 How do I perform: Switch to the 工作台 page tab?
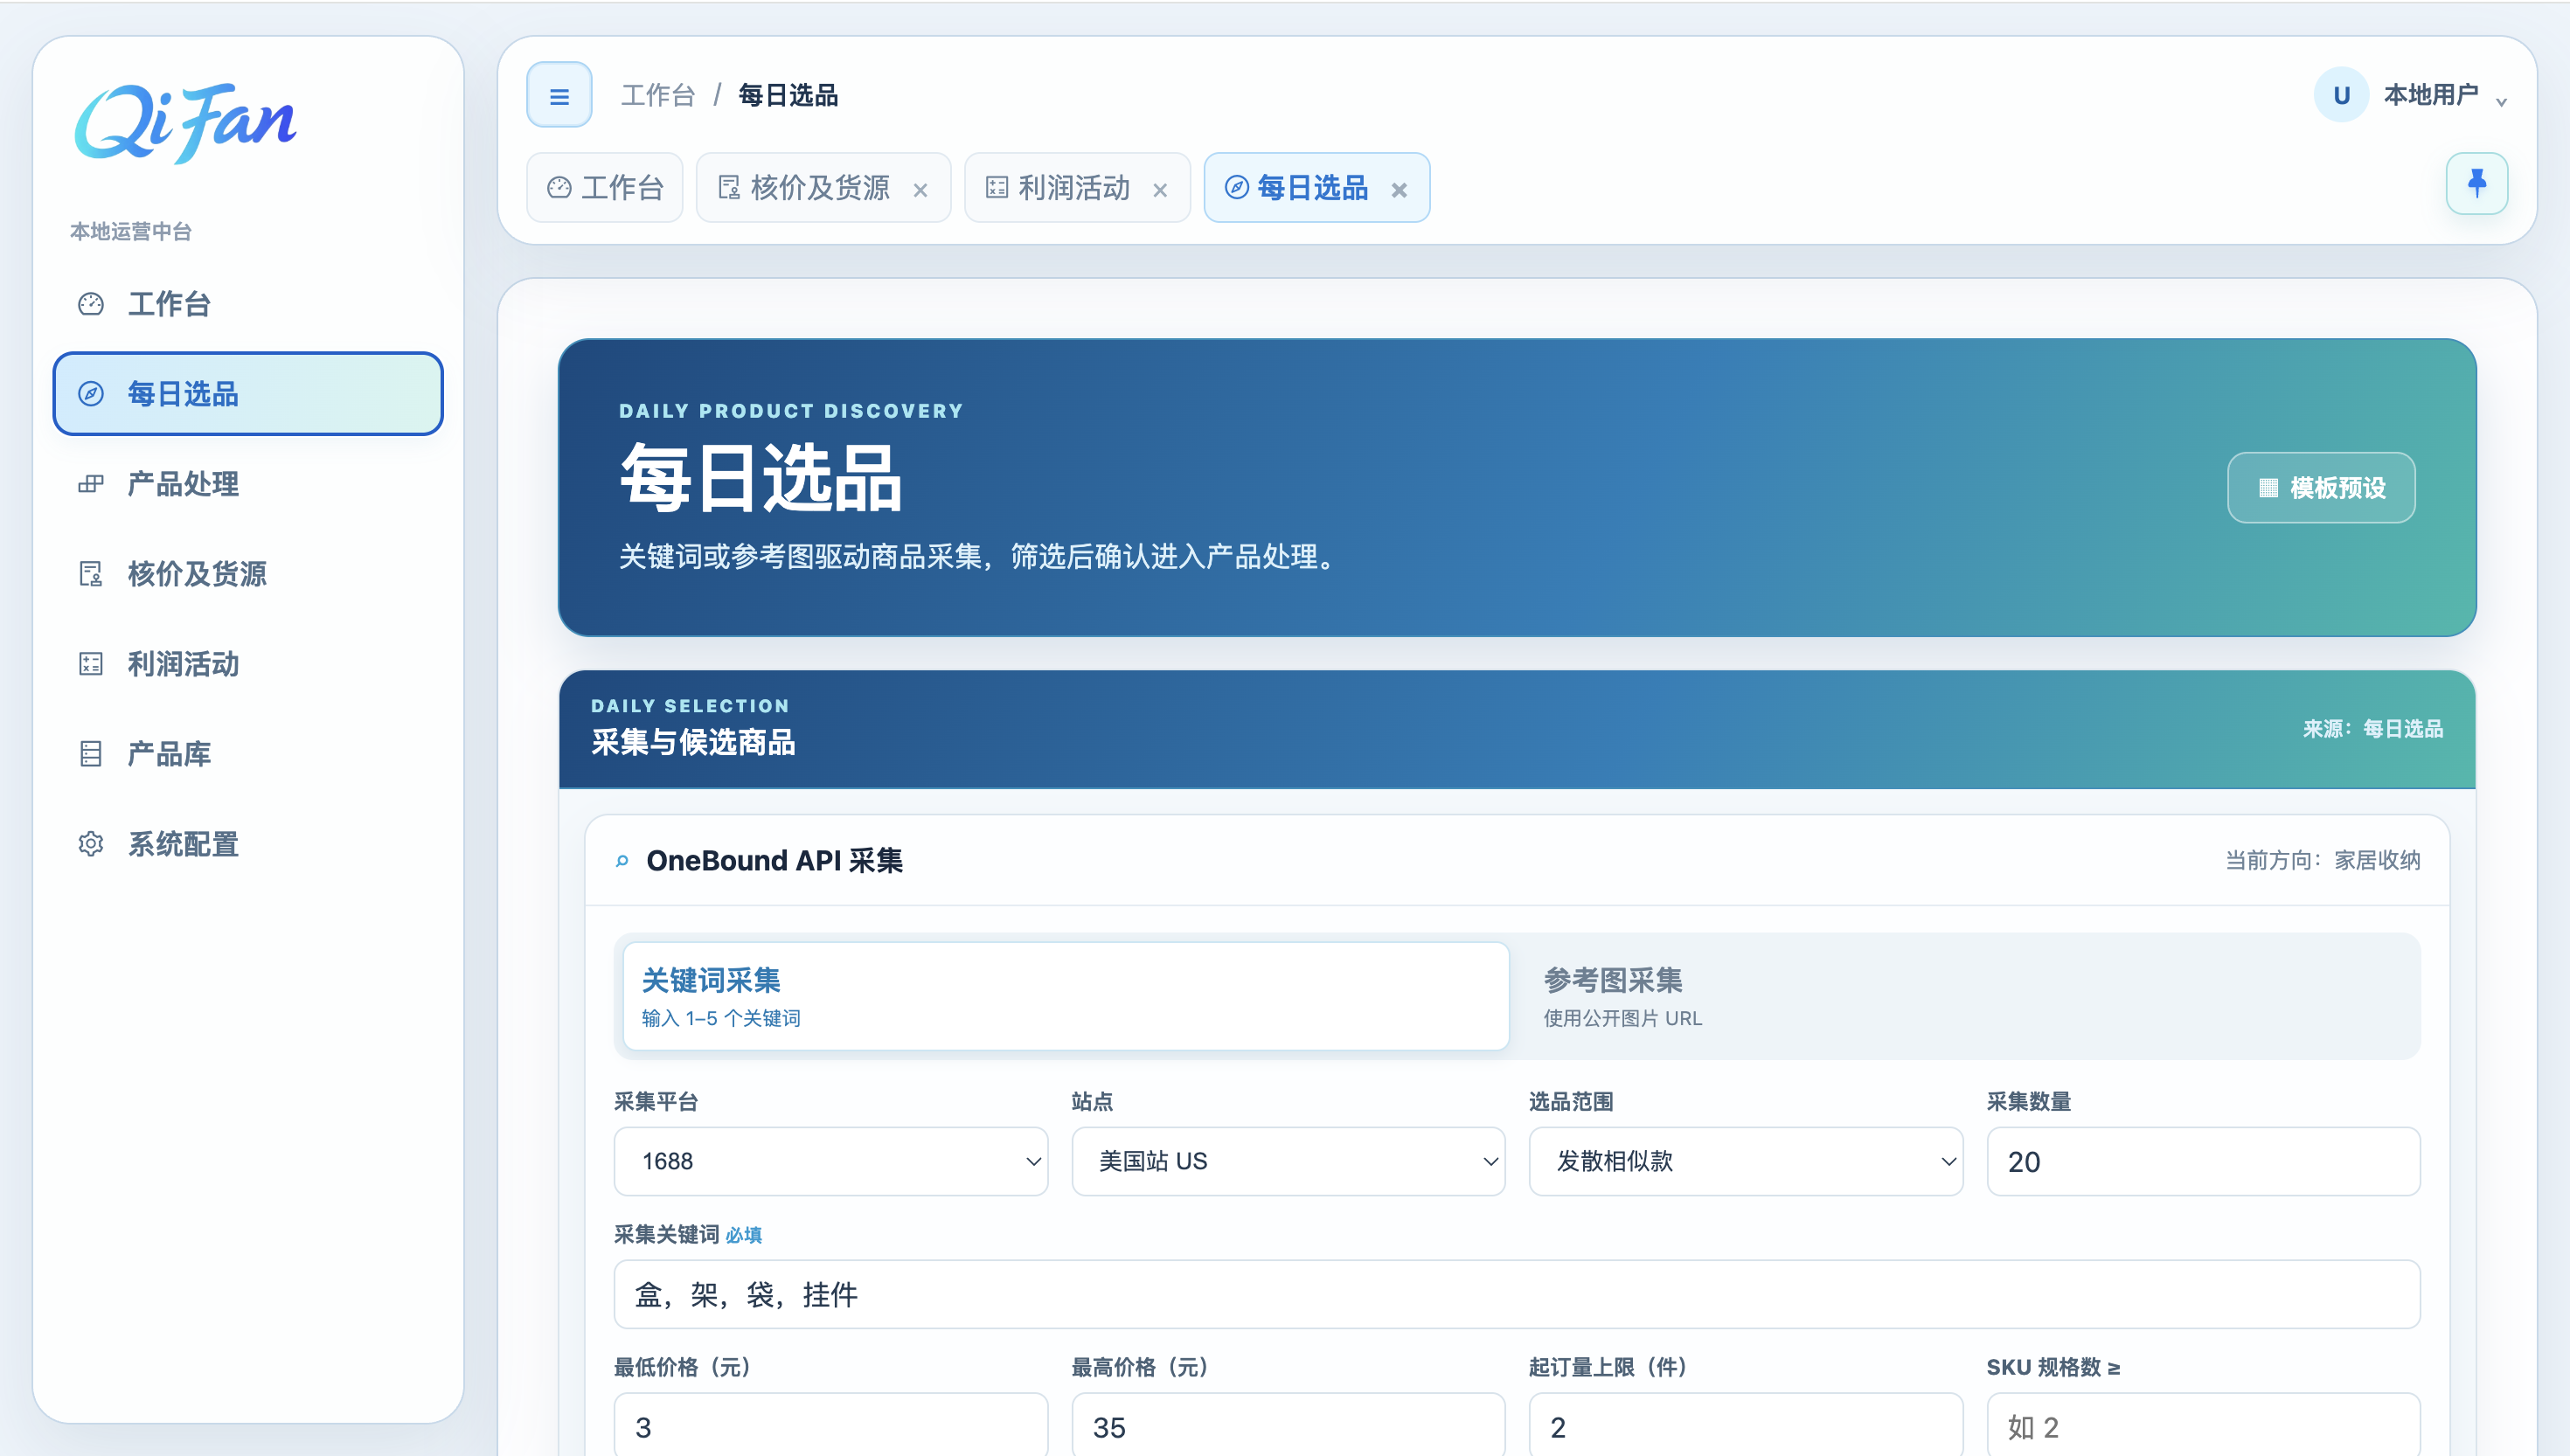point(605,188)
